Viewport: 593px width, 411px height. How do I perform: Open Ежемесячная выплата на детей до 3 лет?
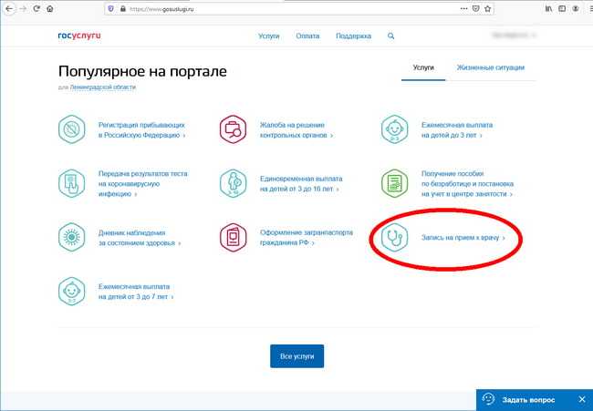(457, 130)
